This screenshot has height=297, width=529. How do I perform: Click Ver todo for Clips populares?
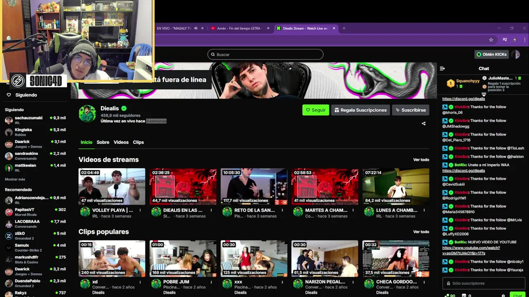[x=421, y=232]
